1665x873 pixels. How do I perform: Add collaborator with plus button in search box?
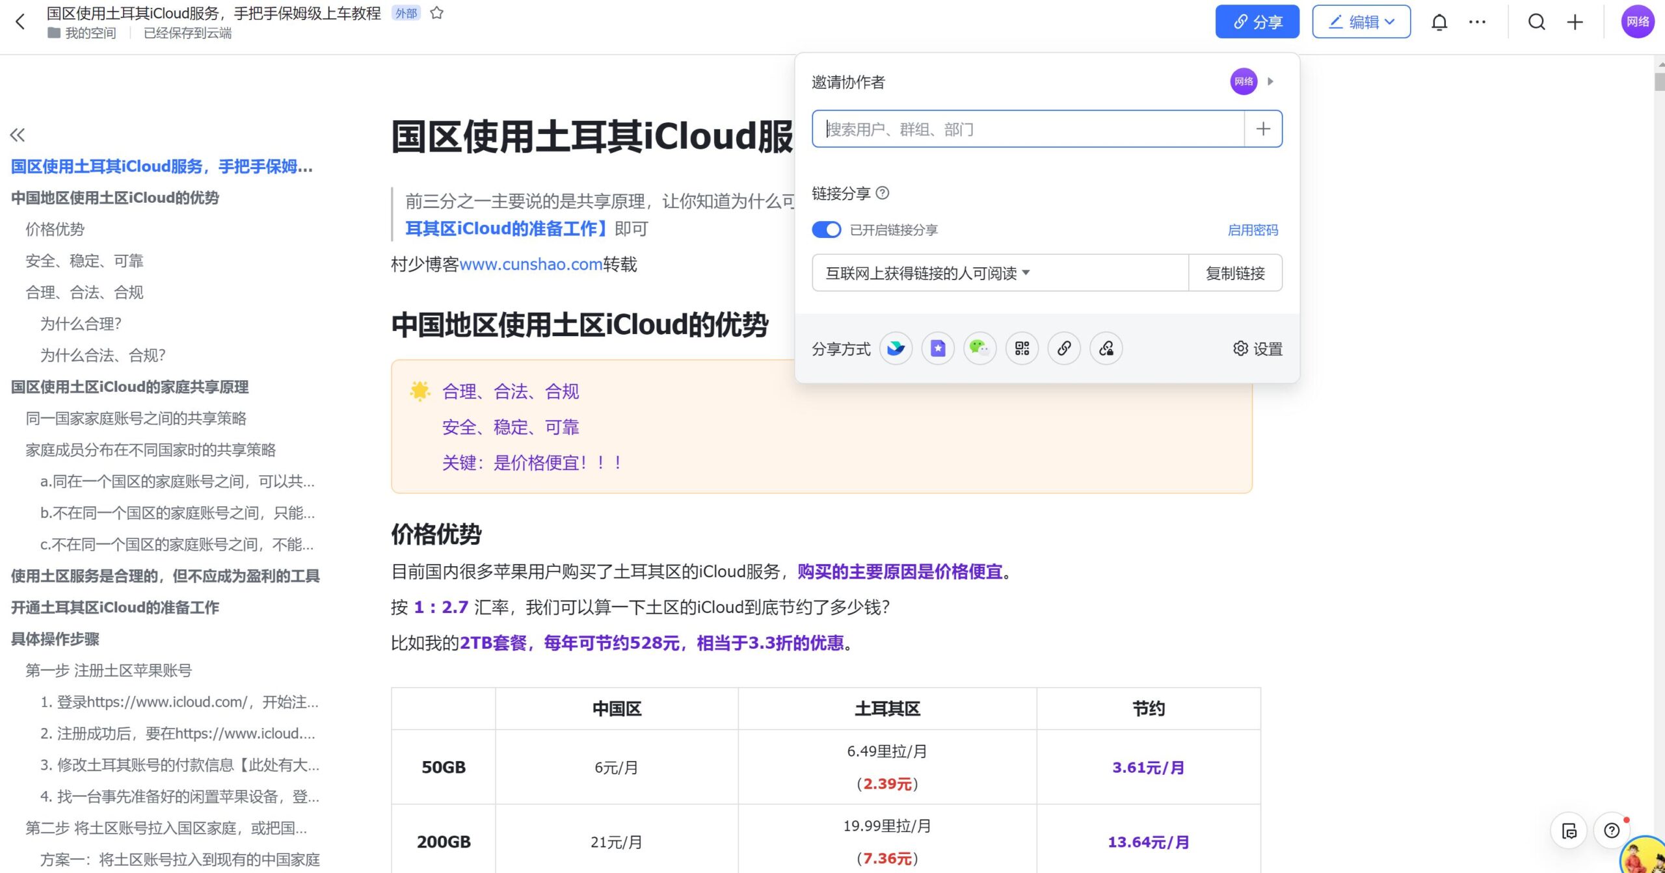(x=1263, y=129)
